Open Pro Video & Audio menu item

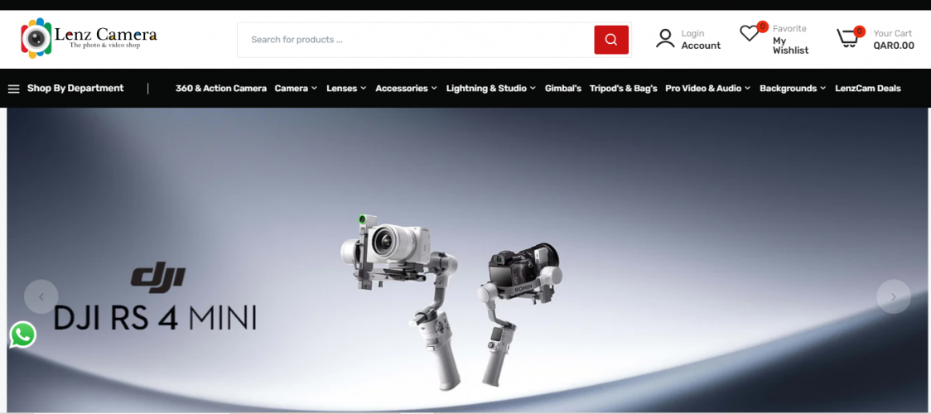click(703, 89)
